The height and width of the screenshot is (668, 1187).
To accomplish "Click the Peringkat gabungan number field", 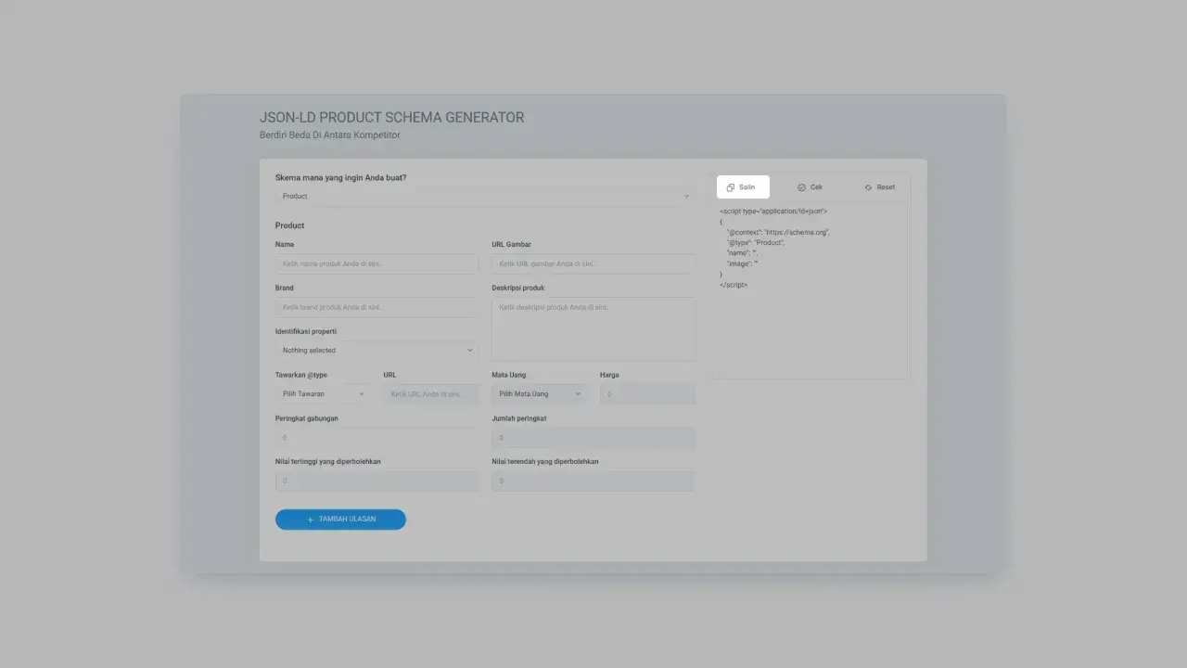I will coord(377,438).
